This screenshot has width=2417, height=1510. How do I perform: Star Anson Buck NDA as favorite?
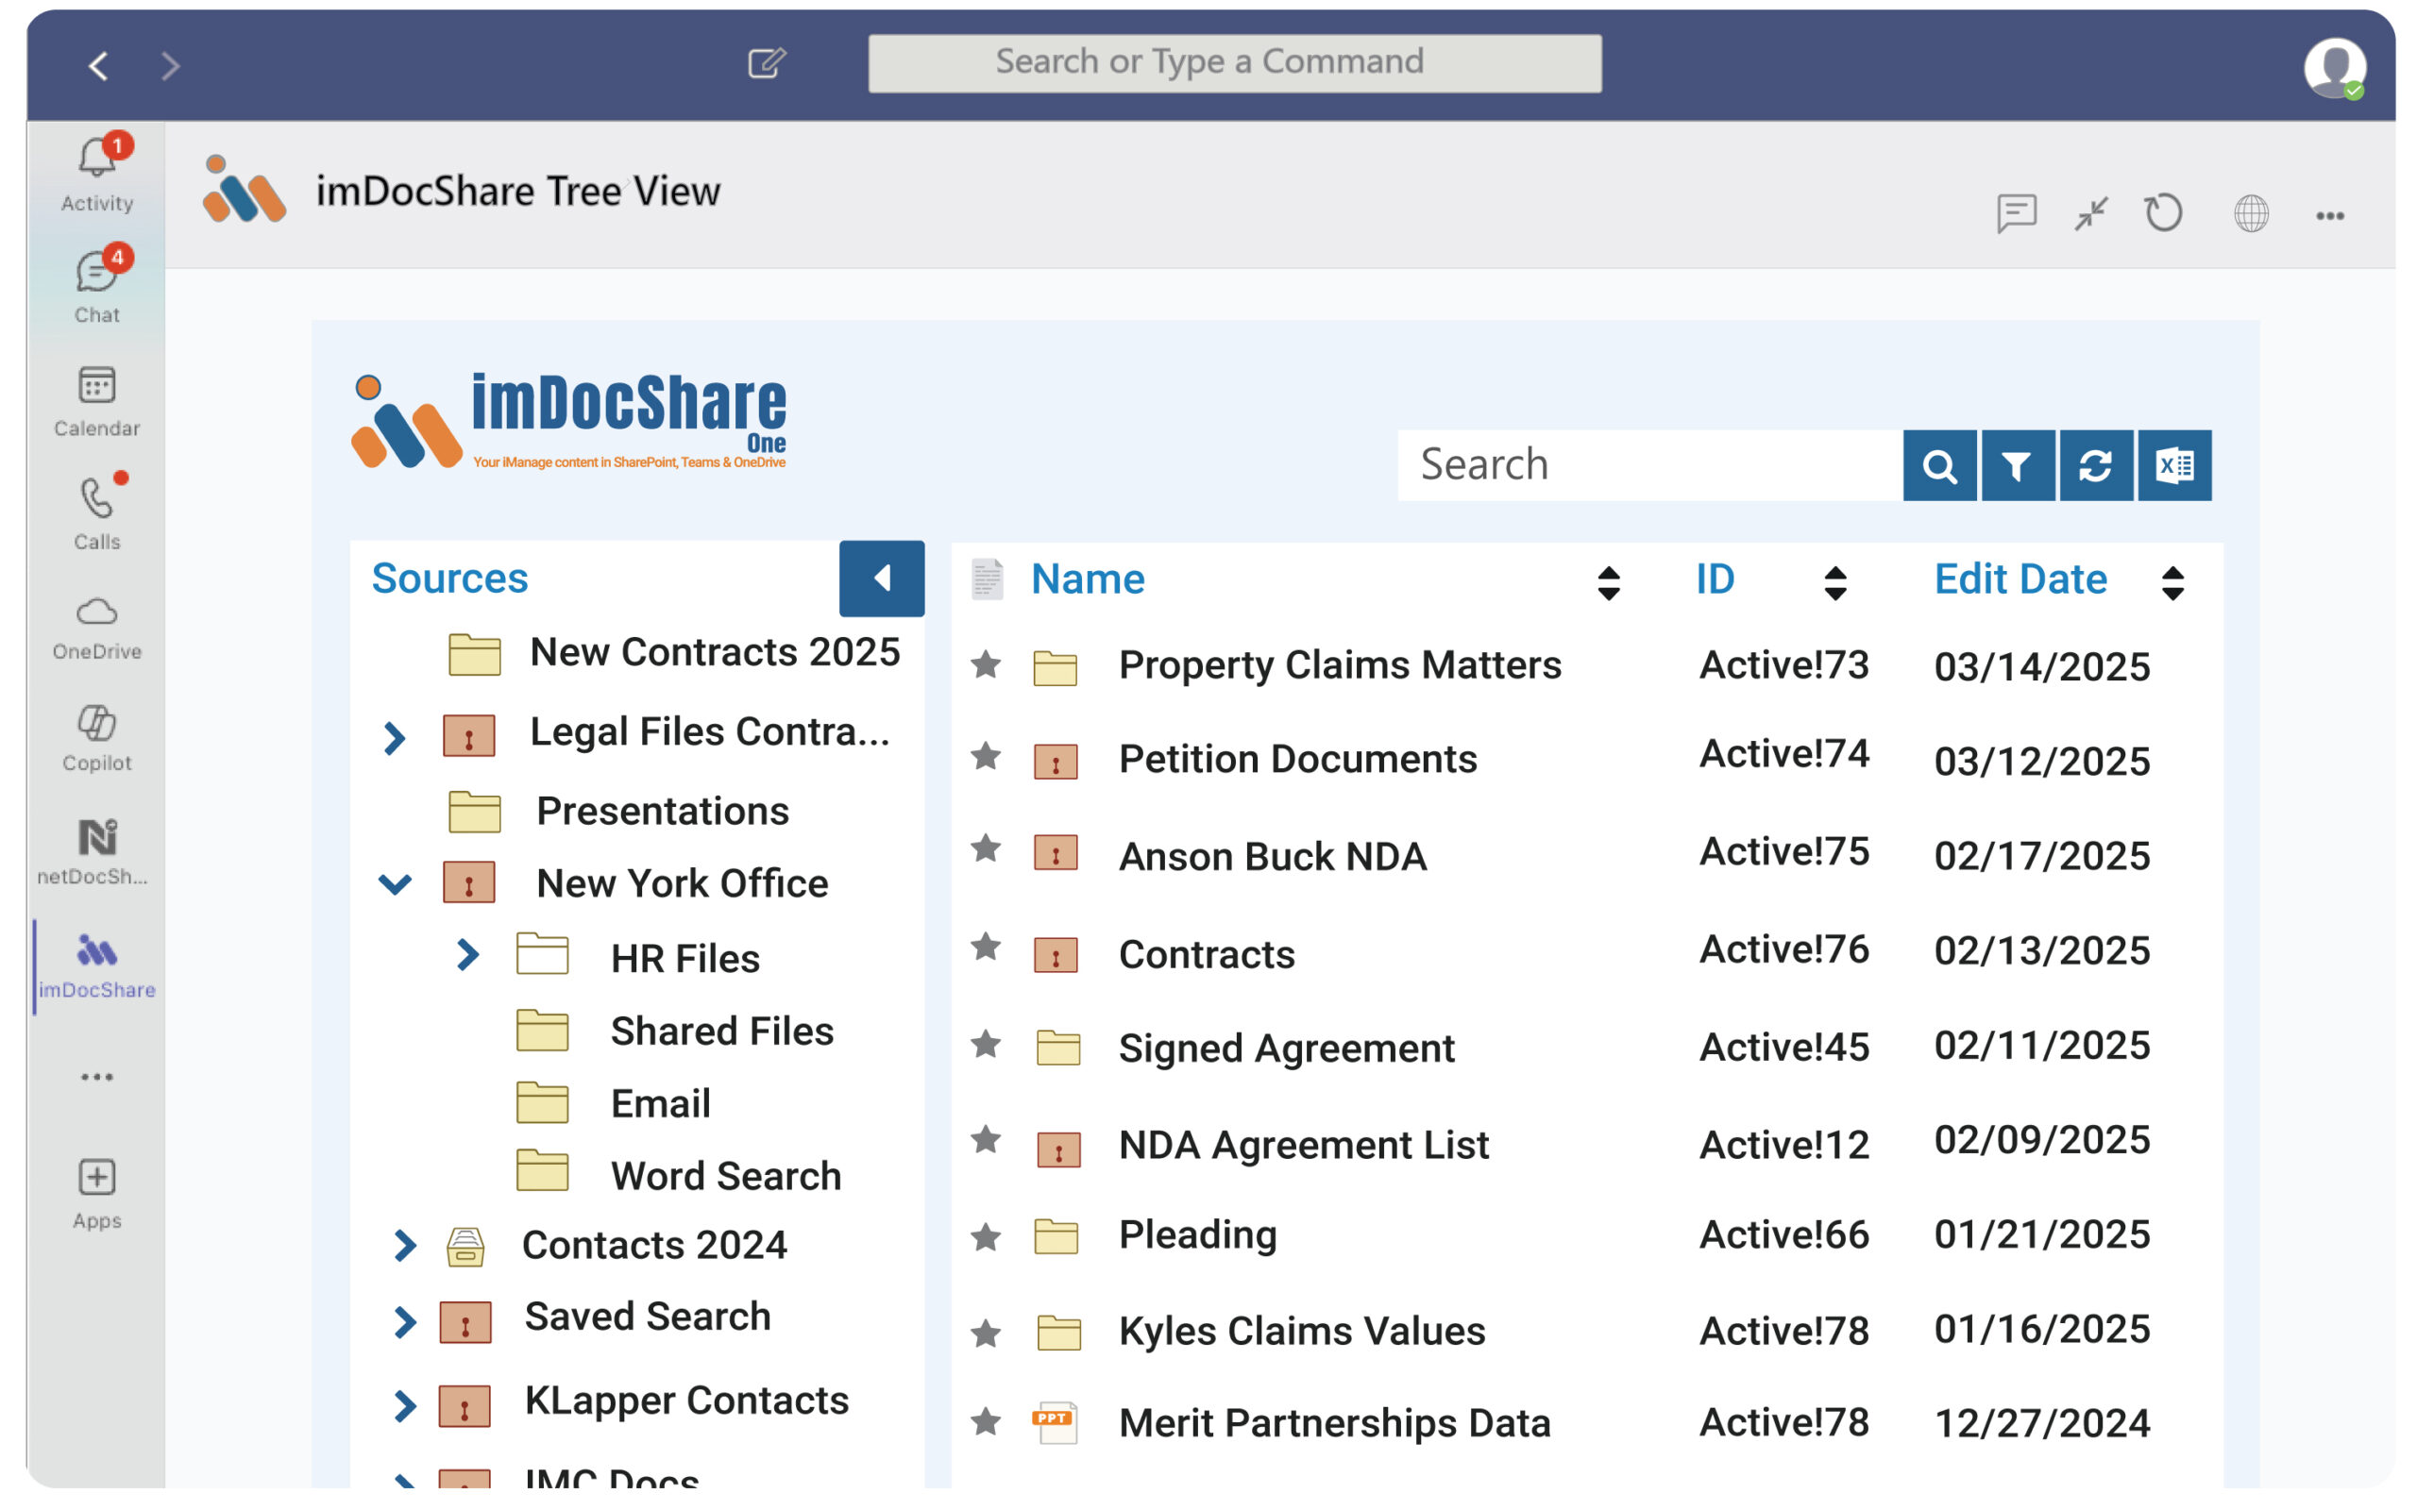[986, 847]
